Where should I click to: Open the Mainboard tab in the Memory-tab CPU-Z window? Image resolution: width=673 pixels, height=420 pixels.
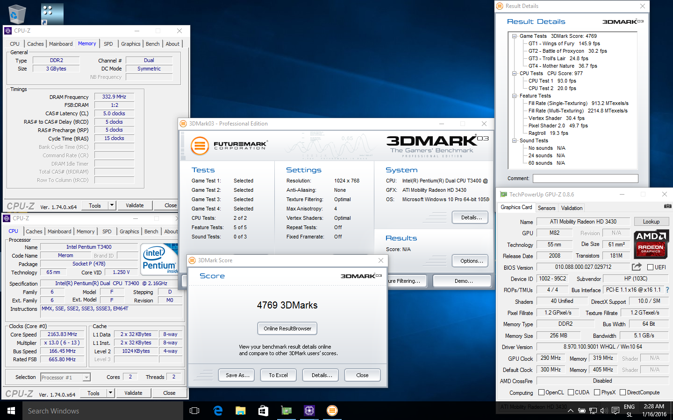[61, 44]
